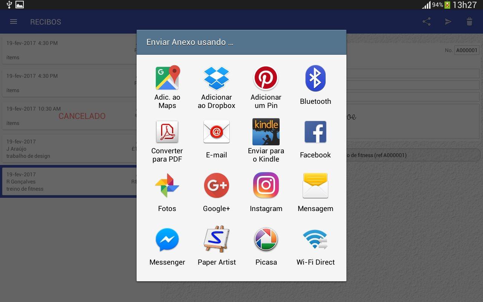The width and height of the screenshot is (483, 302).
Task: Select Pinterest Adicionar um Pin
Action: (x=266, y=78)
